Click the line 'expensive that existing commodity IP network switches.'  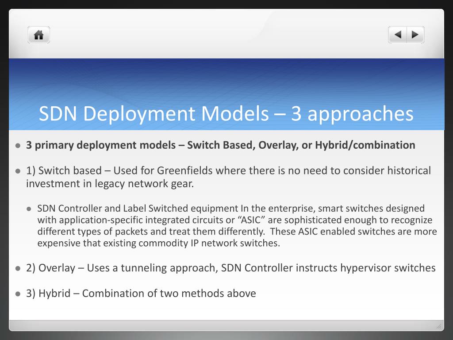[159, 243]
